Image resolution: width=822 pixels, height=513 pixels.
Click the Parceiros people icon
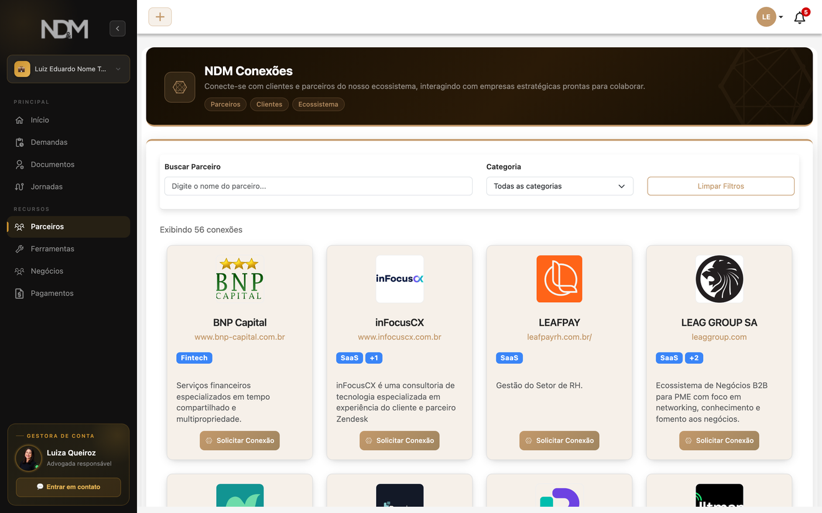(19, 227)
